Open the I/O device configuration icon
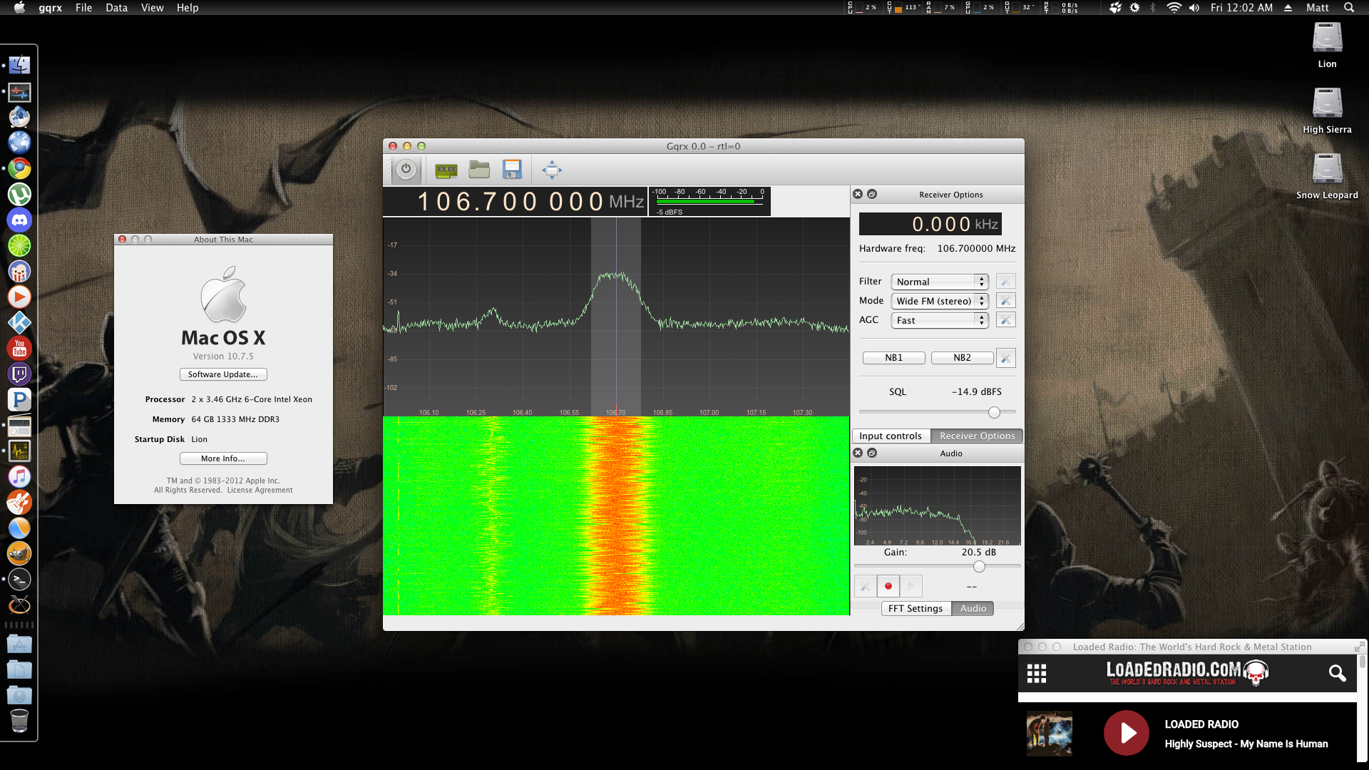This screenshot has height=770, width=1369. 446,170
